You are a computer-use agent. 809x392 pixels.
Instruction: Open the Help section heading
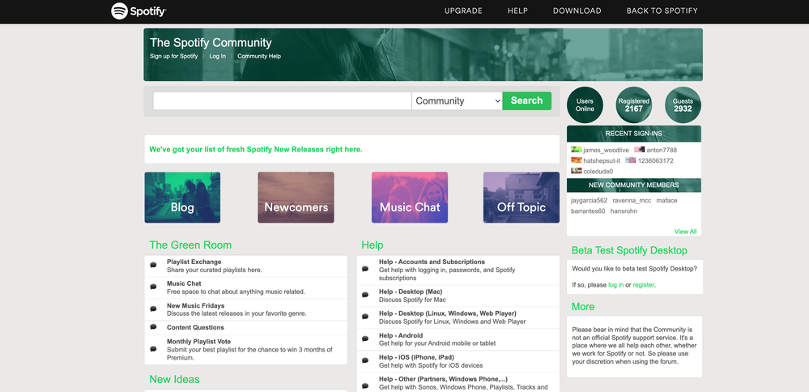(373, 245)
